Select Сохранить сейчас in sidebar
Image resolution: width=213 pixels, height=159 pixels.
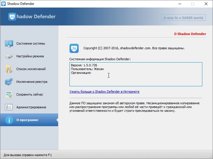tap(29, 94)
